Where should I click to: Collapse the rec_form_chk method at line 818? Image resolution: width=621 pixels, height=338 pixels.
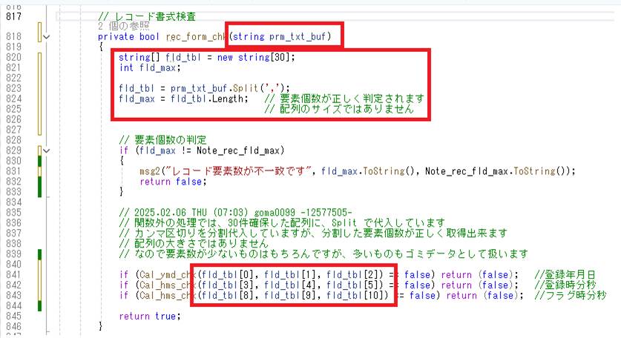pos(47,36)
